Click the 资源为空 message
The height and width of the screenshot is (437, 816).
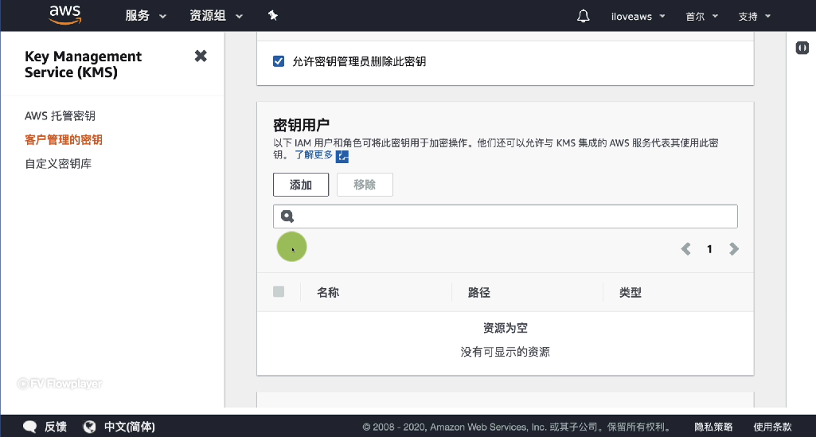pyautogui.click(x=506, y=328)
